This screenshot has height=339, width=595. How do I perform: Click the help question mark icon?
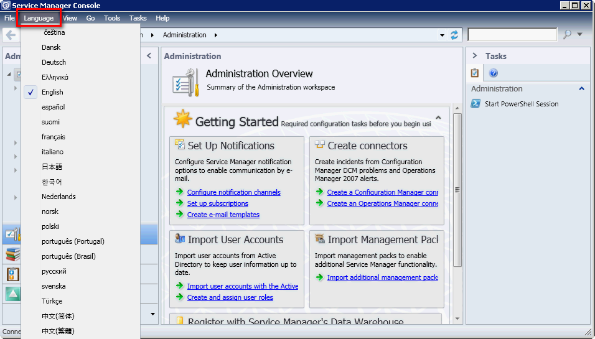pyautogui.click(x=494, y=73)
